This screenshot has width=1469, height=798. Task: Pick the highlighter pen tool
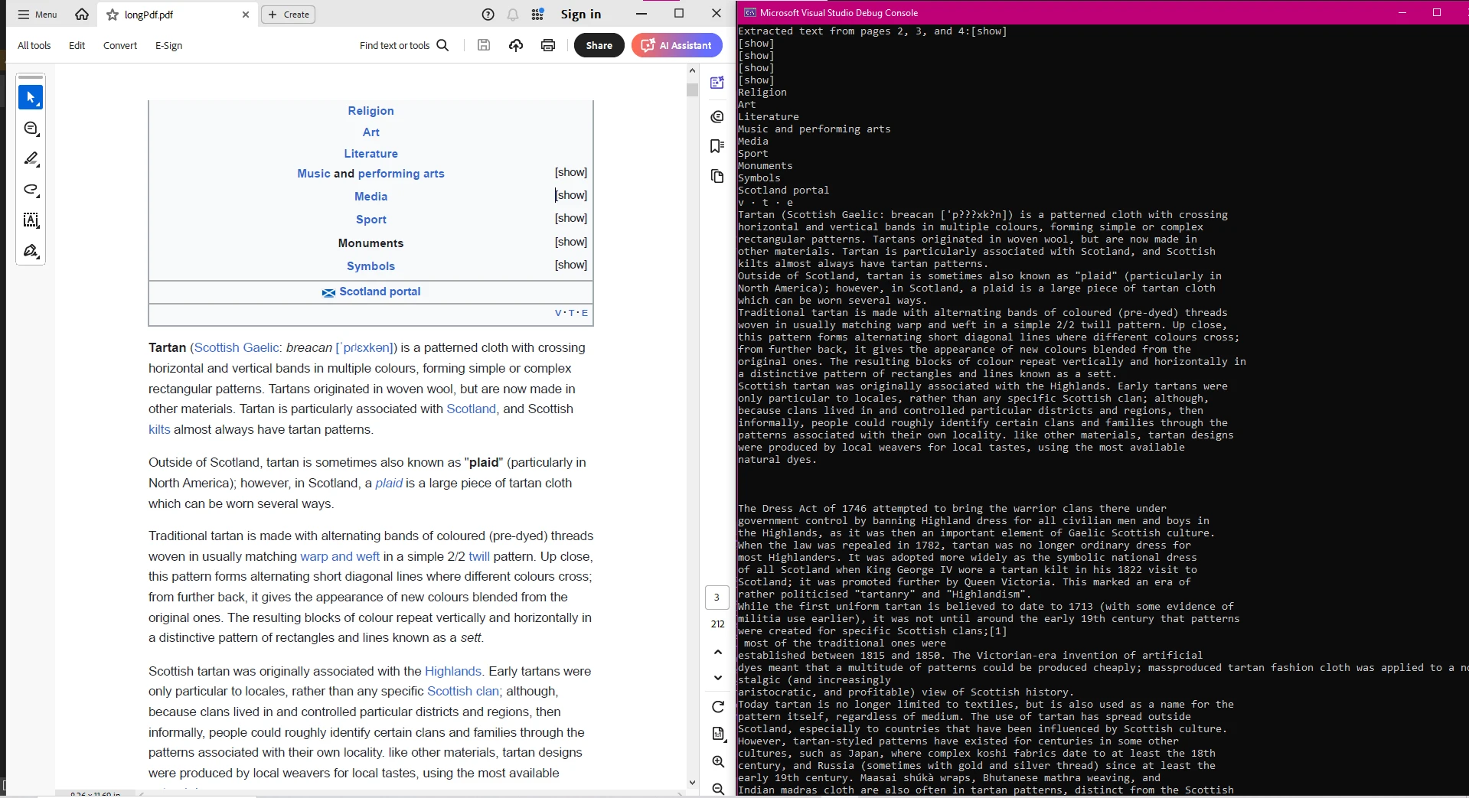click(31, 159)
